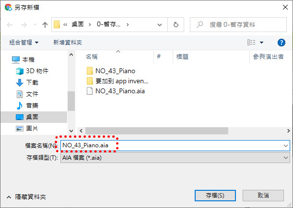Click 新增資料夾 to create new folder
The height and width of the screenshot is (208, 293).
coord(68,43)
